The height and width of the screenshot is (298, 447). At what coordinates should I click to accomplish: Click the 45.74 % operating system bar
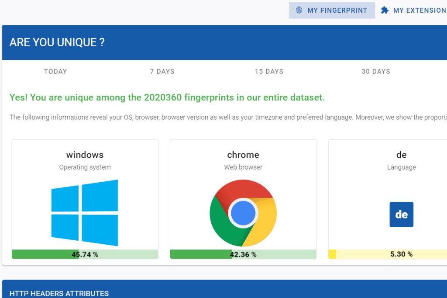pyautogui.click(x=85, y=254)
